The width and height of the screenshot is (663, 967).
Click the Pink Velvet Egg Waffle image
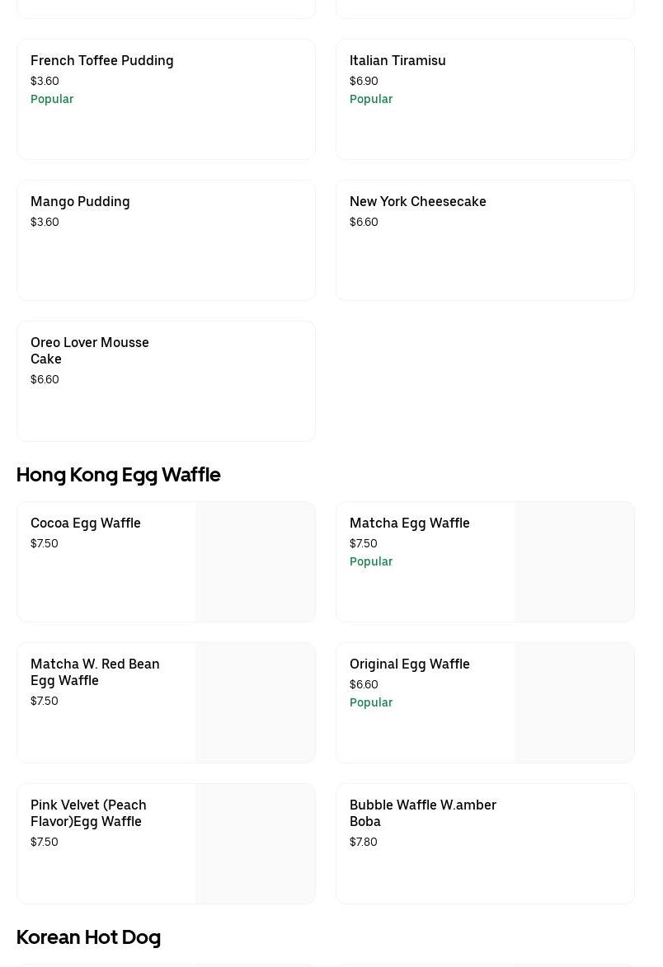pyautogui.click(x=255, y=844)
